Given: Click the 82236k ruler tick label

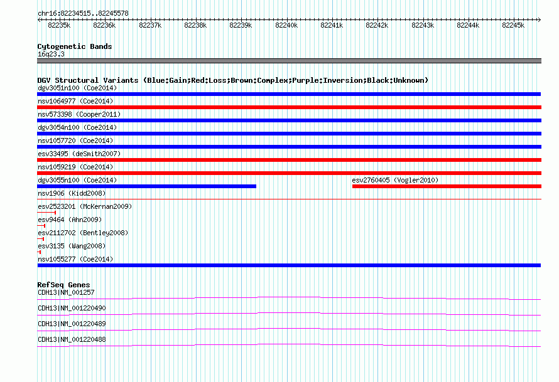Looking at the screenshot, I should 104,25.
